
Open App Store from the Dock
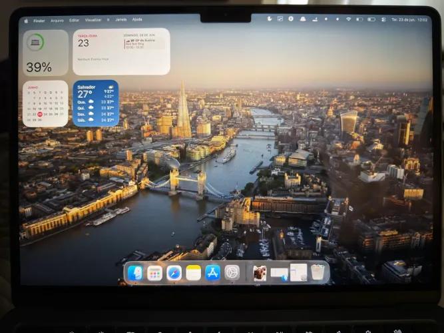[x=212, y=273]
